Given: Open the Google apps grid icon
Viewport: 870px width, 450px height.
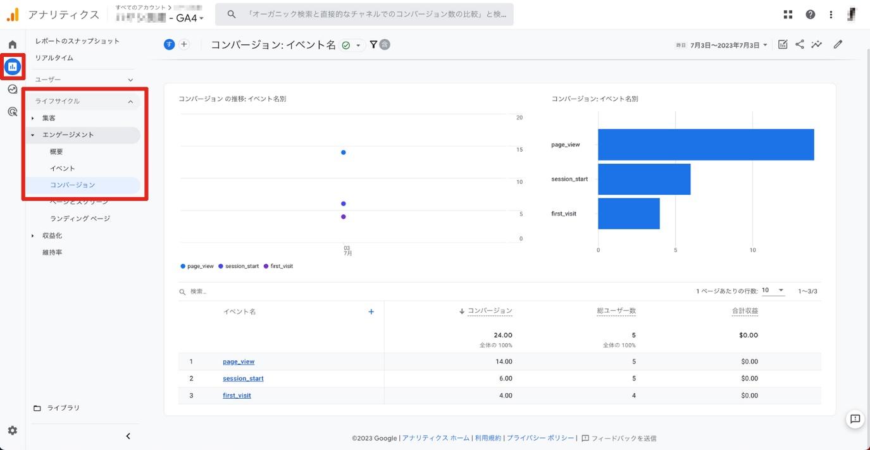Looking at the screenshot, I should pyautogui.click(x=788, y=14).
